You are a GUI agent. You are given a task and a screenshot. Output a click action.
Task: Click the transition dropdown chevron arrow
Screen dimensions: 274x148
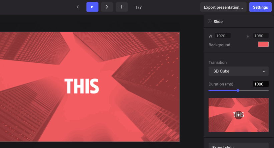[264, 71]
